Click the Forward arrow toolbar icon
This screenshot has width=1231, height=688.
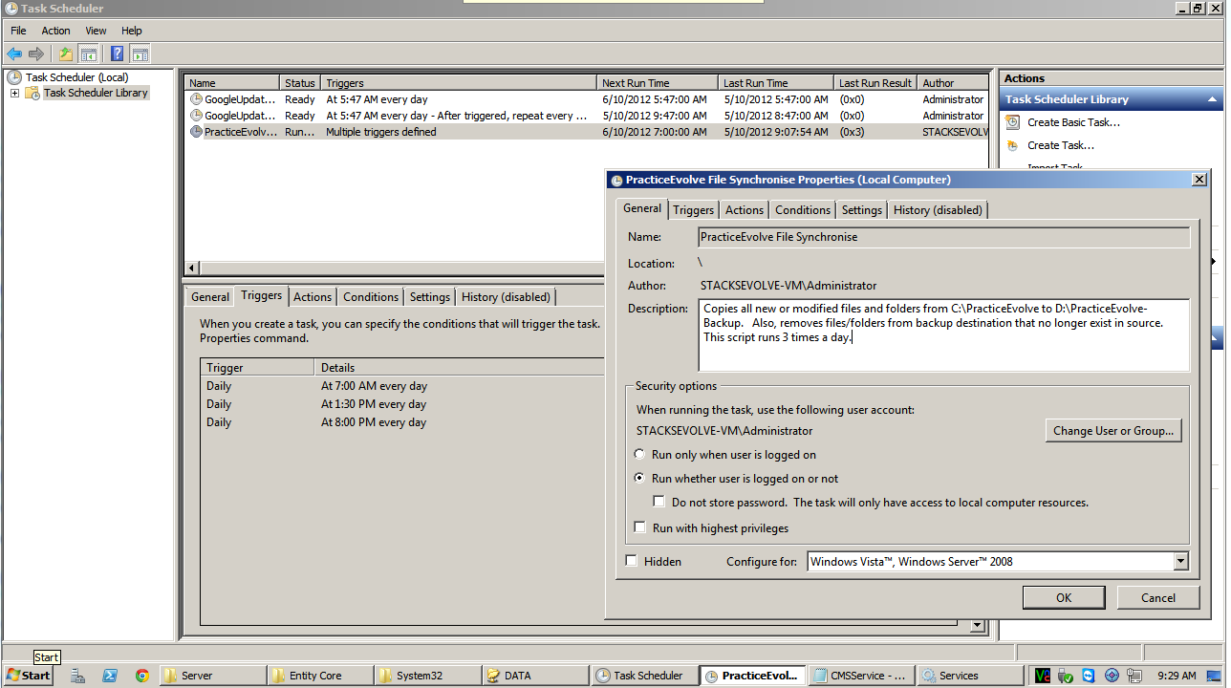[36, 54]
